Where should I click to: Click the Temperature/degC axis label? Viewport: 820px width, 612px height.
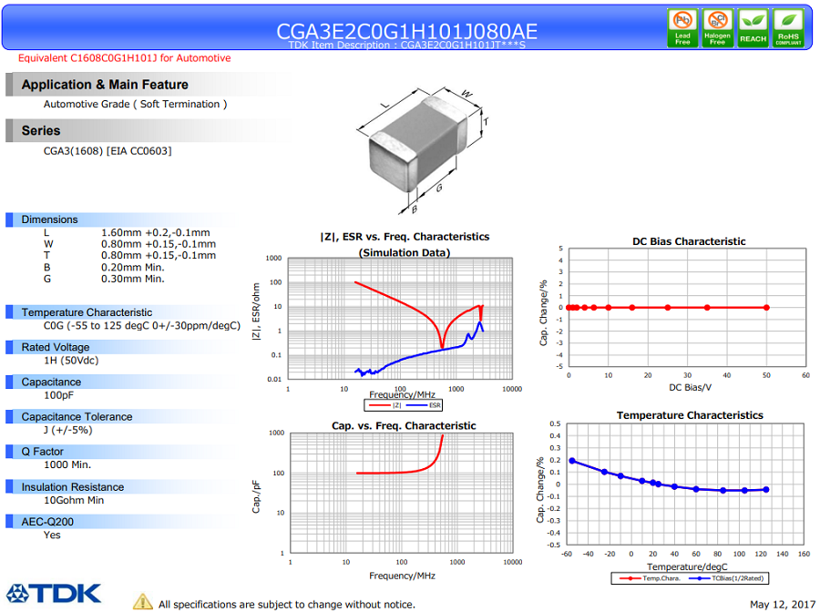(687, 567)
